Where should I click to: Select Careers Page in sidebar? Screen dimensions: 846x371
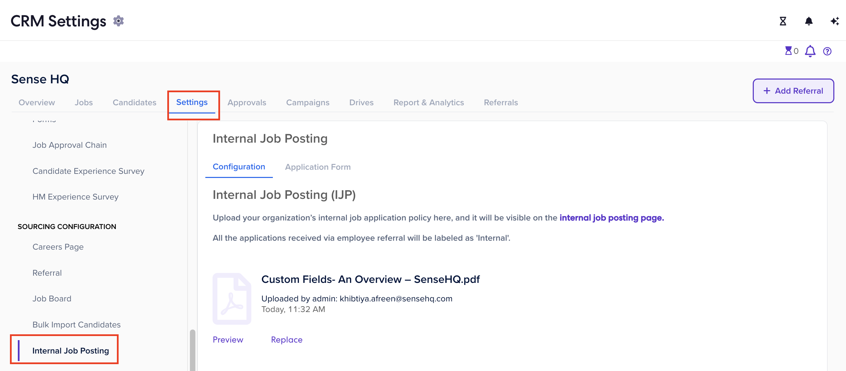(x=58, y=247)
